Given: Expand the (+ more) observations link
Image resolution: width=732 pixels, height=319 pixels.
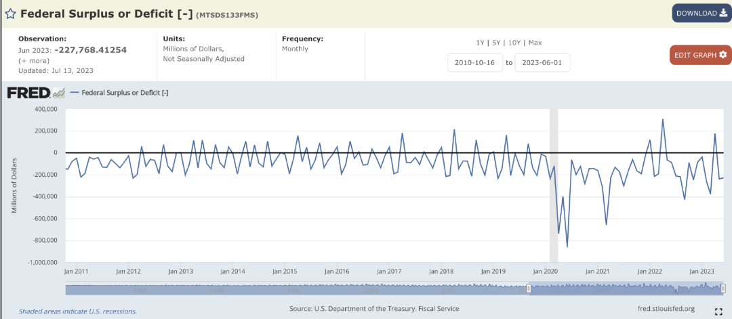Looking at the screenshot, I should click(x=33, y=60).
